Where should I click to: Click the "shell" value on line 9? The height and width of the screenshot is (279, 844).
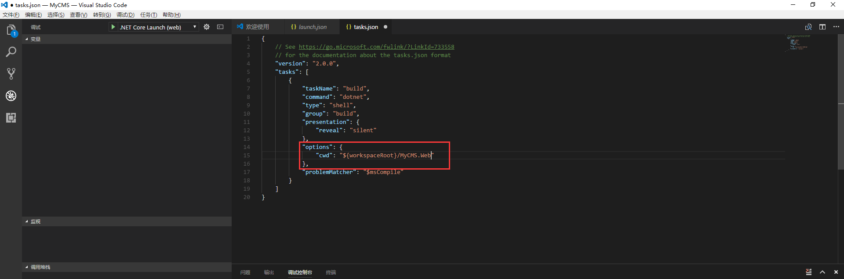(341, 105)
